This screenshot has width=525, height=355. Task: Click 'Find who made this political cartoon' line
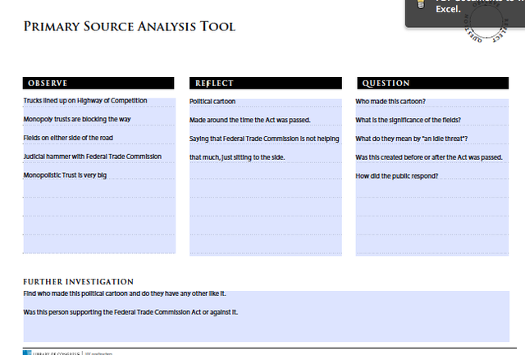[125, 294]
